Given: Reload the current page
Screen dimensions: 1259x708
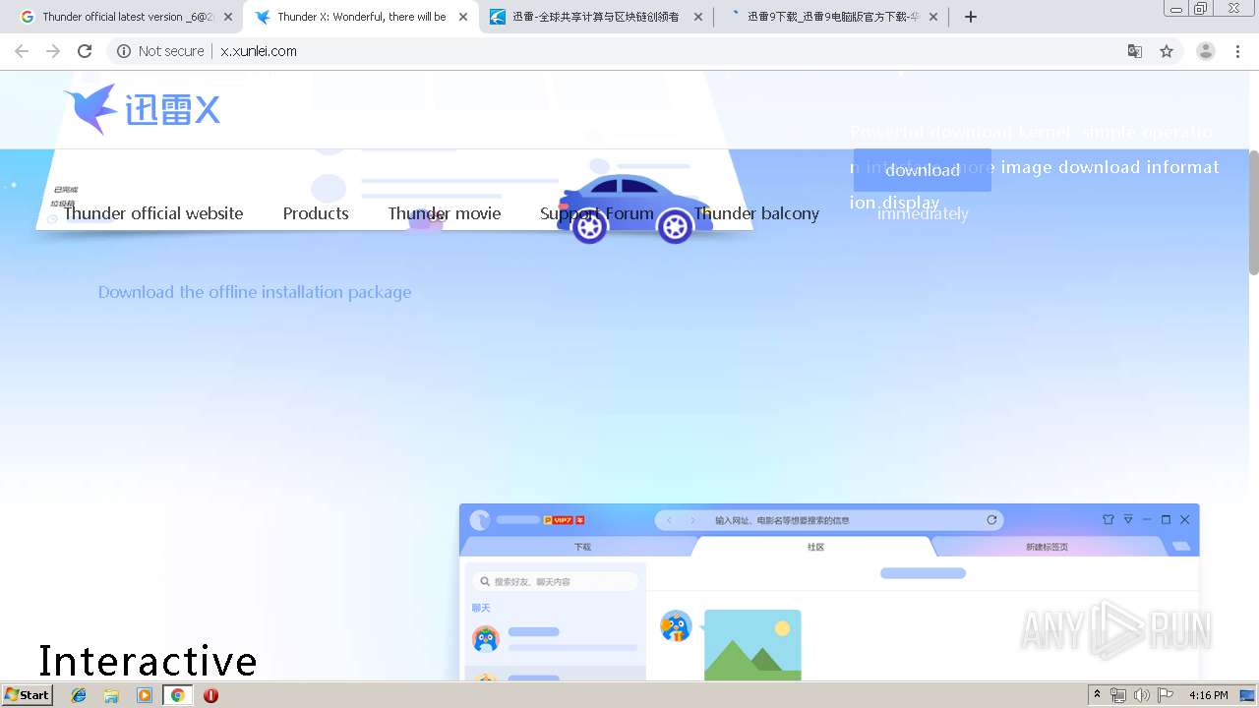Looking at the screenshot, I should [85, 51].
